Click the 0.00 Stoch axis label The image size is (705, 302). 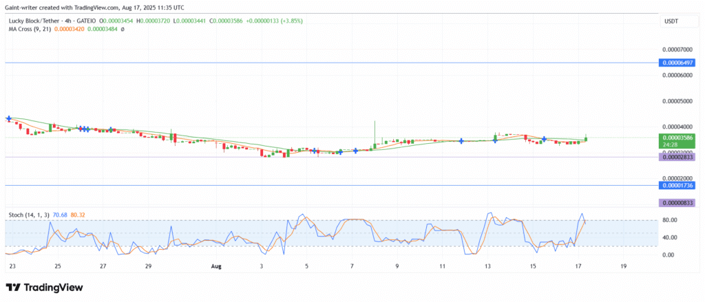pyautogui.click(x=669, y=255)
